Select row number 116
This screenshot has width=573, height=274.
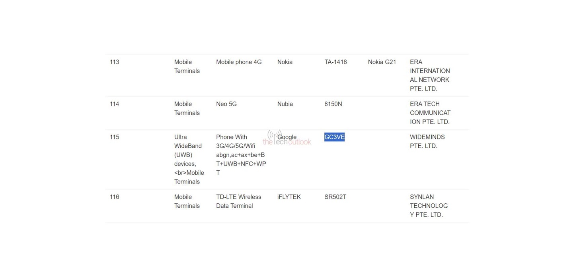(115, 197)
